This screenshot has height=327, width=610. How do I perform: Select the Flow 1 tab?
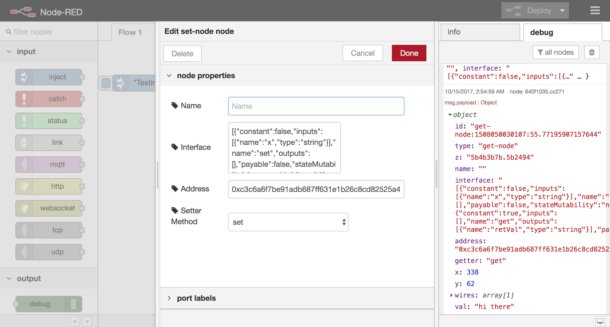coord(130,32)
